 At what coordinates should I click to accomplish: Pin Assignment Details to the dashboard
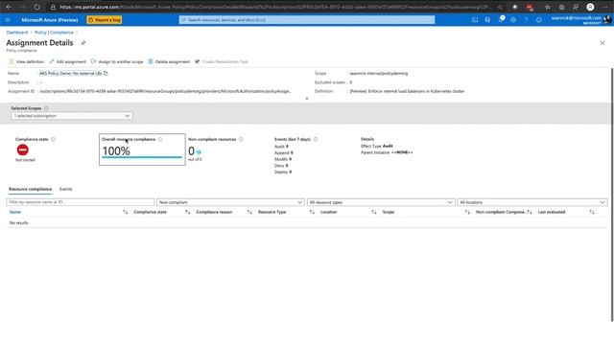click(83, 42)
